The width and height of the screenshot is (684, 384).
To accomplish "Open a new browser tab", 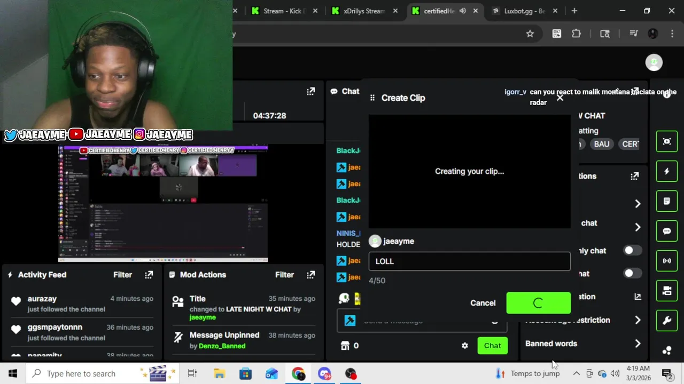I will click(x=574, y=11).
